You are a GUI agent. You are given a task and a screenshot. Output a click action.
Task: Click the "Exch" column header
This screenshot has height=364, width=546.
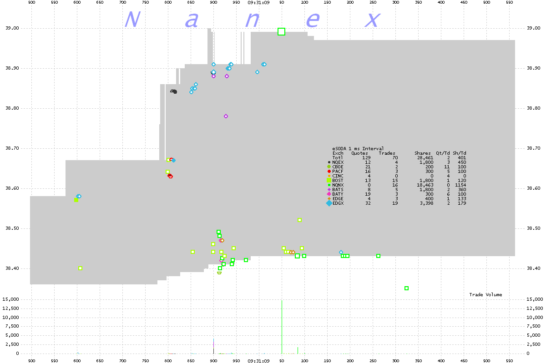(338, 153)
